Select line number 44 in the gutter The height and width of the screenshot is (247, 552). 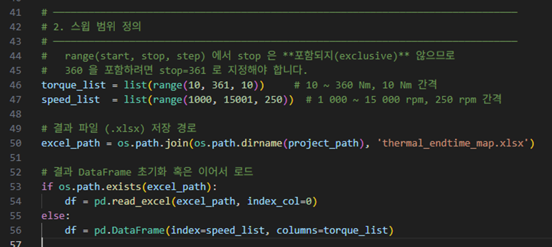click(x=15, y=56)
